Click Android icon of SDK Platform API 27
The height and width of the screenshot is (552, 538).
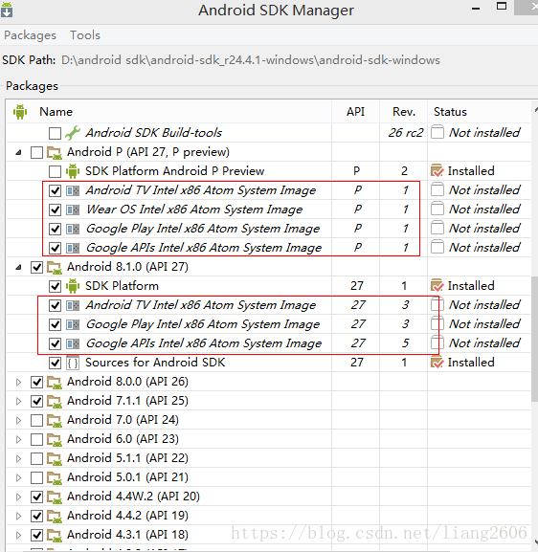click(x=73, y=286)
